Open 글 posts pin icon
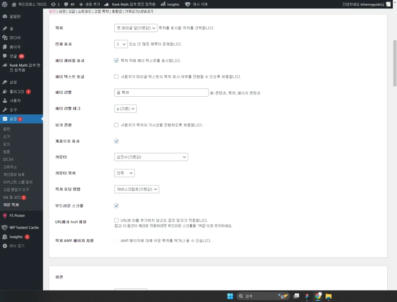The height and width of the screenshot is (302, 397). point(5,29)
